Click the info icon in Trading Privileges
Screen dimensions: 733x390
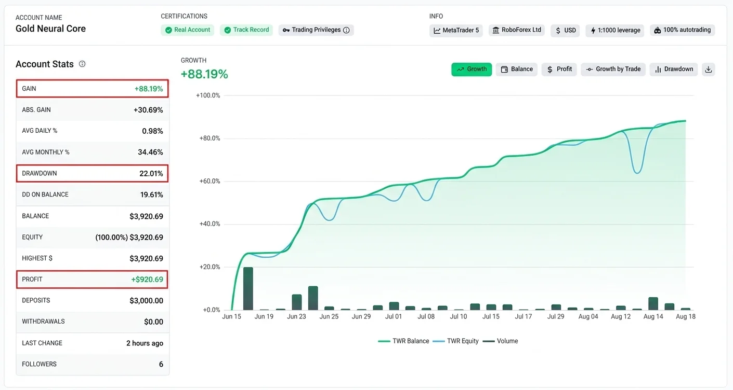tap(346, 30)
